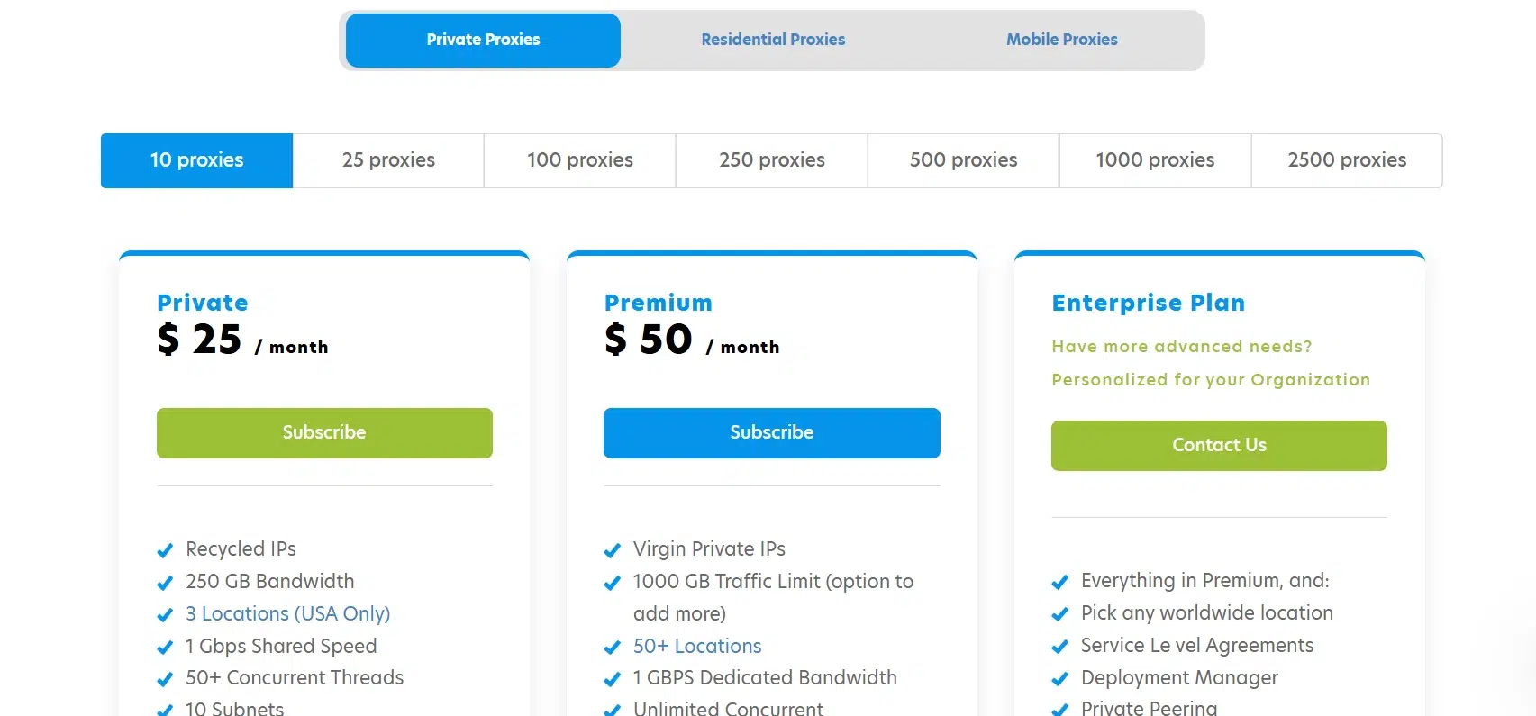Click the checkmark beside Deployment Manager
Screen dimensions: 1536x716
(x=1060, y=679)
